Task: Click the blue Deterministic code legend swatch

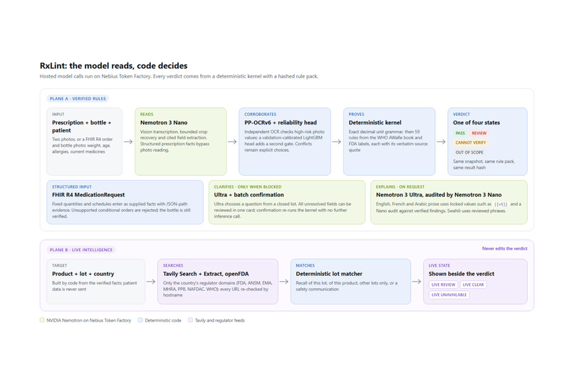Action: coord(140,320)
